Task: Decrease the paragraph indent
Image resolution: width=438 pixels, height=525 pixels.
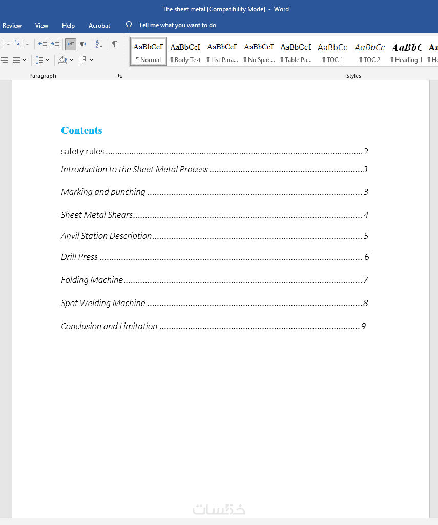Action: (x=43, y=44)
